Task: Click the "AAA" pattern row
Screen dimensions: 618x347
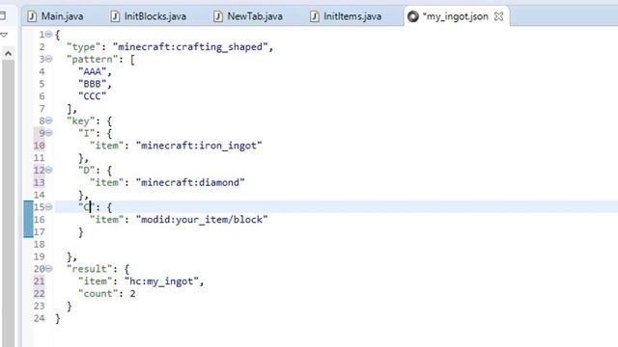Action: pyautogui.click(x=93, y=71)
